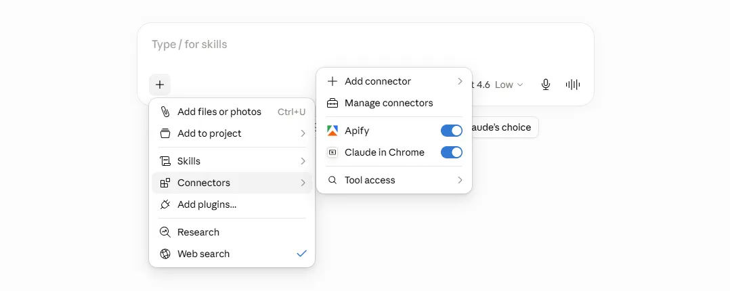Open the Skills menu entry

[x=232, y=161]
